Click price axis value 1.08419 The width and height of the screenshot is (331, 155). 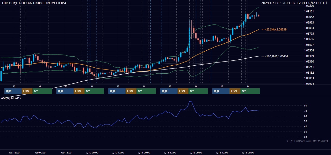[x=309, y=56]
